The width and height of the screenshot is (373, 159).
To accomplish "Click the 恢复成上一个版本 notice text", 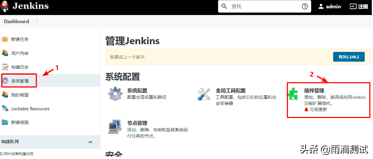I will tap(127, 57).
